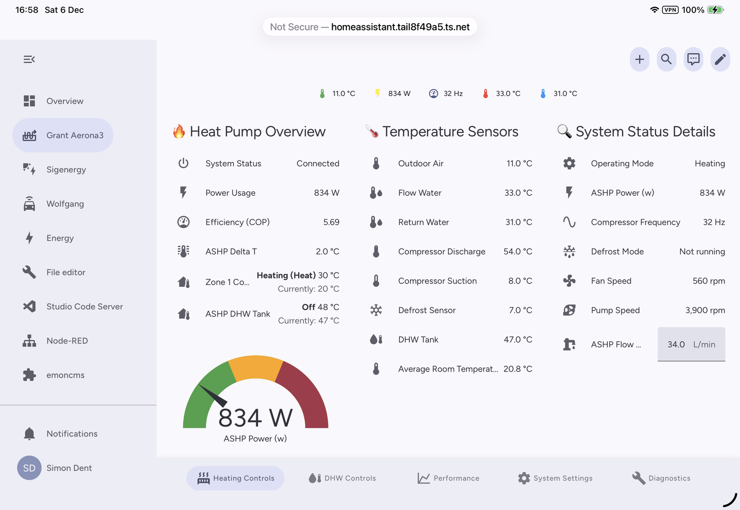
Task: Open the Notifications panel
Action: pos(71,434)
